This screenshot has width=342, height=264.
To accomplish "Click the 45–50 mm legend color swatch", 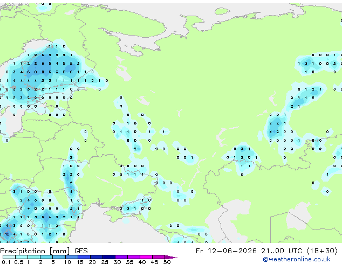I will point(159,257).
